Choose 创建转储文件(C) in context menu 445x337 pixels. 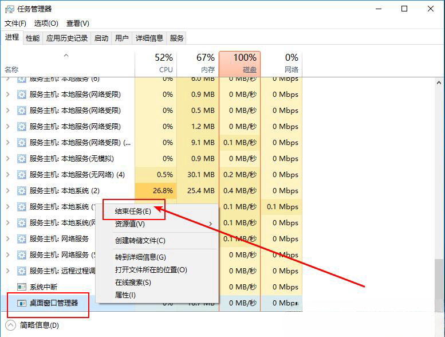click(140, 241)
